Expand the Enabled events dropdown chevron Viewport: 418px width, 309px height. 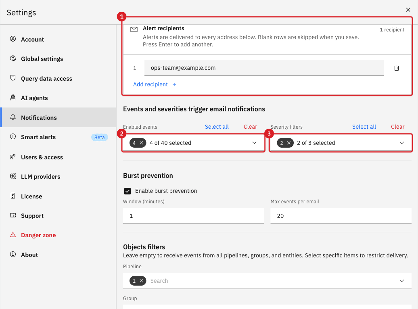(x=254, y=143)
